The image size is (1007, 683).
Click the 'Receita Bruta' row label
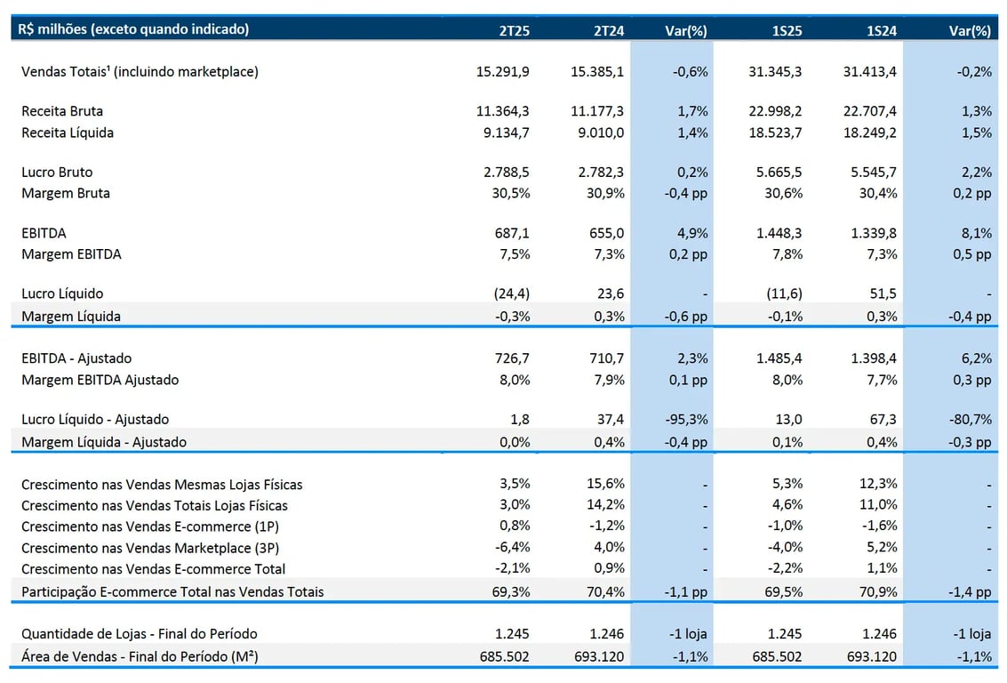click(x=62, y=111)
